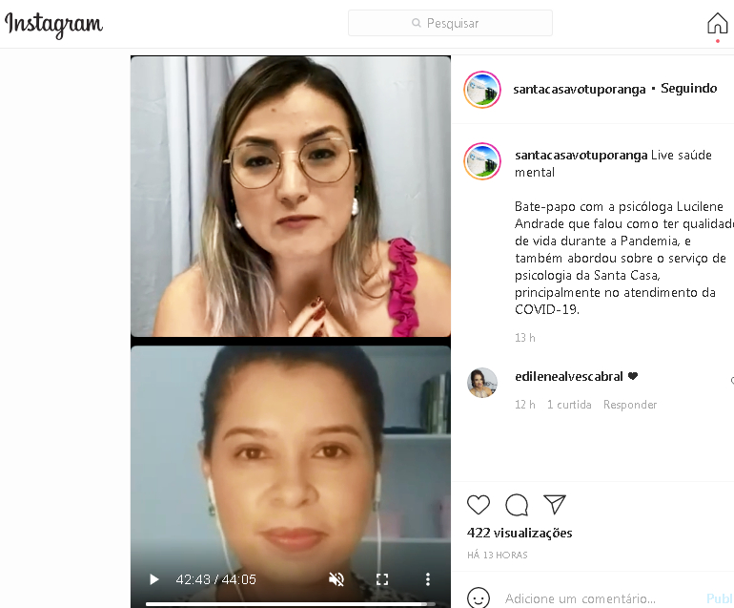Image resolution: width=734 pixels, height=608 pixels.
Task: Enter fullscreen video mode
Action: tap(382, 579)
